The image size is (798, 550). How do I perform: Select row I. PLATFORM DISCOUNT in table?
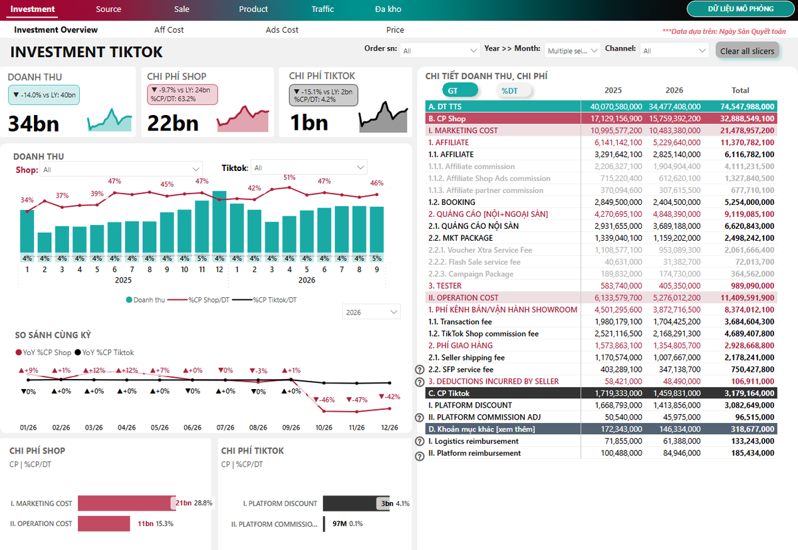[600, 406]
